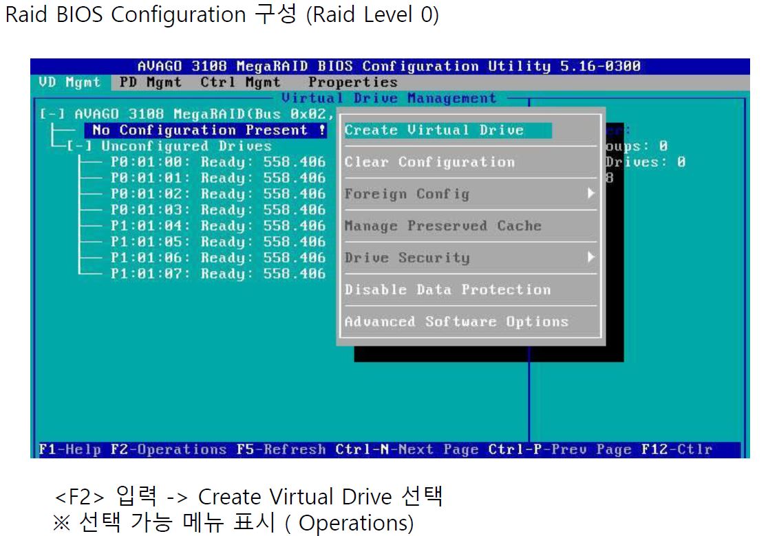Select drive P0:01:00 in the list
This screenshot has width=779, height=536.
[x=217, y=162]
